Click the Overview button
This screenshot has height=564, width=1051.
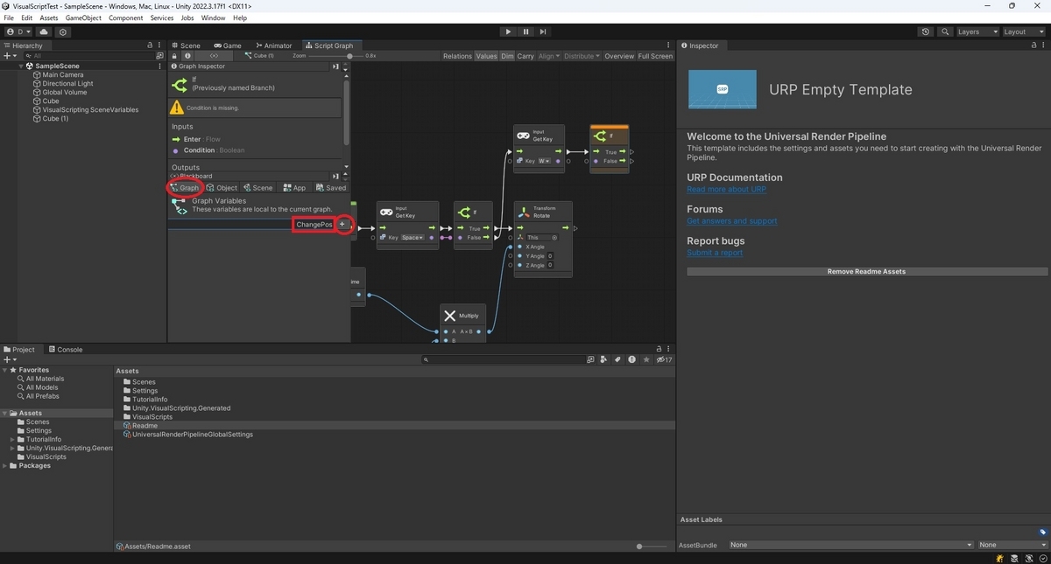pyautogui.click(x=619, y=56)
